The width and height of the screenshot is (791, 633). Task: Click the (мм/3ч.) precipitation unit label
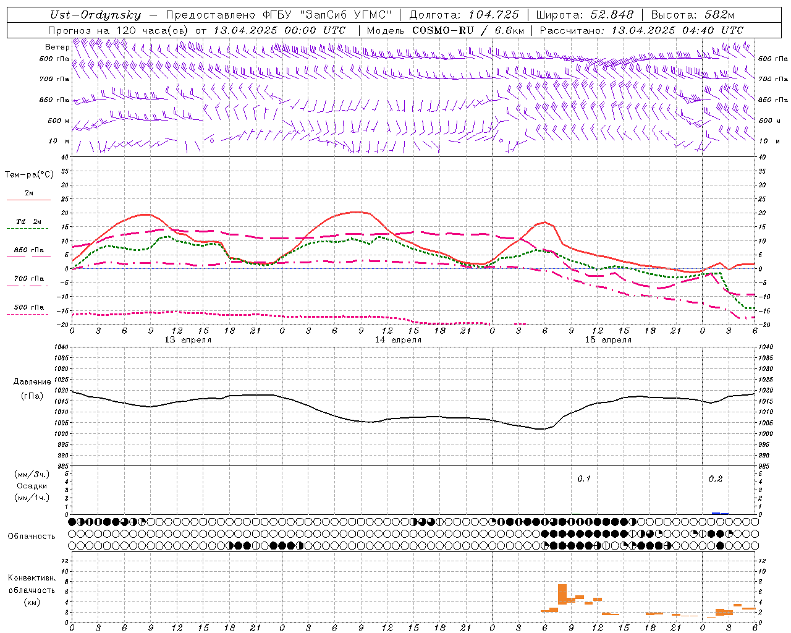point(32,474)
